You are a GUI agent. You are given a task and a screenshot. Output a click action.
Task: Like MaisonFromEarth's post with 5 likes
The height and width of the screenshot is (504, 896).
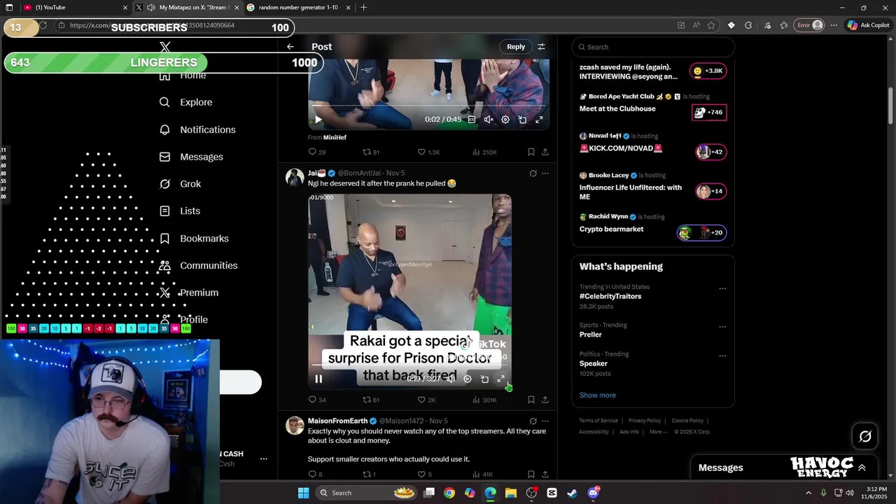click(424, 474)
